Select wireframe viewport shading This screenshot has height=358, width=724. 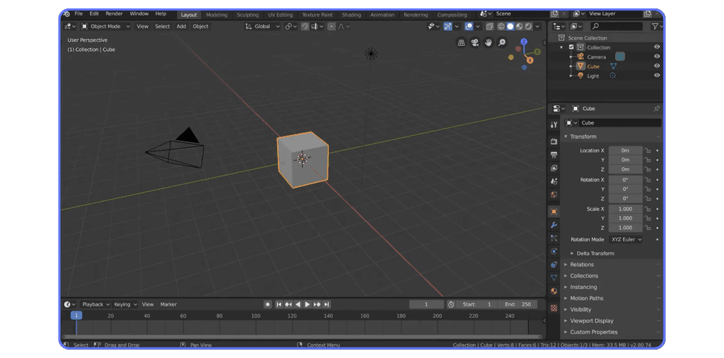tap(501, 26)
